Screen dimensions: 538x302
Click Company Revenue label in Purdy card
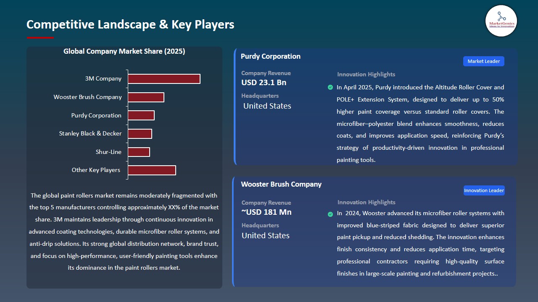(266, 73)
